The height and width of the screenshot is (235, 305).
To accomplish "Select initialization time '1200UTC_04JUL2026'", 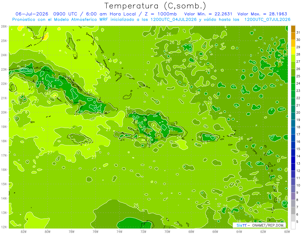I will 173,19.
